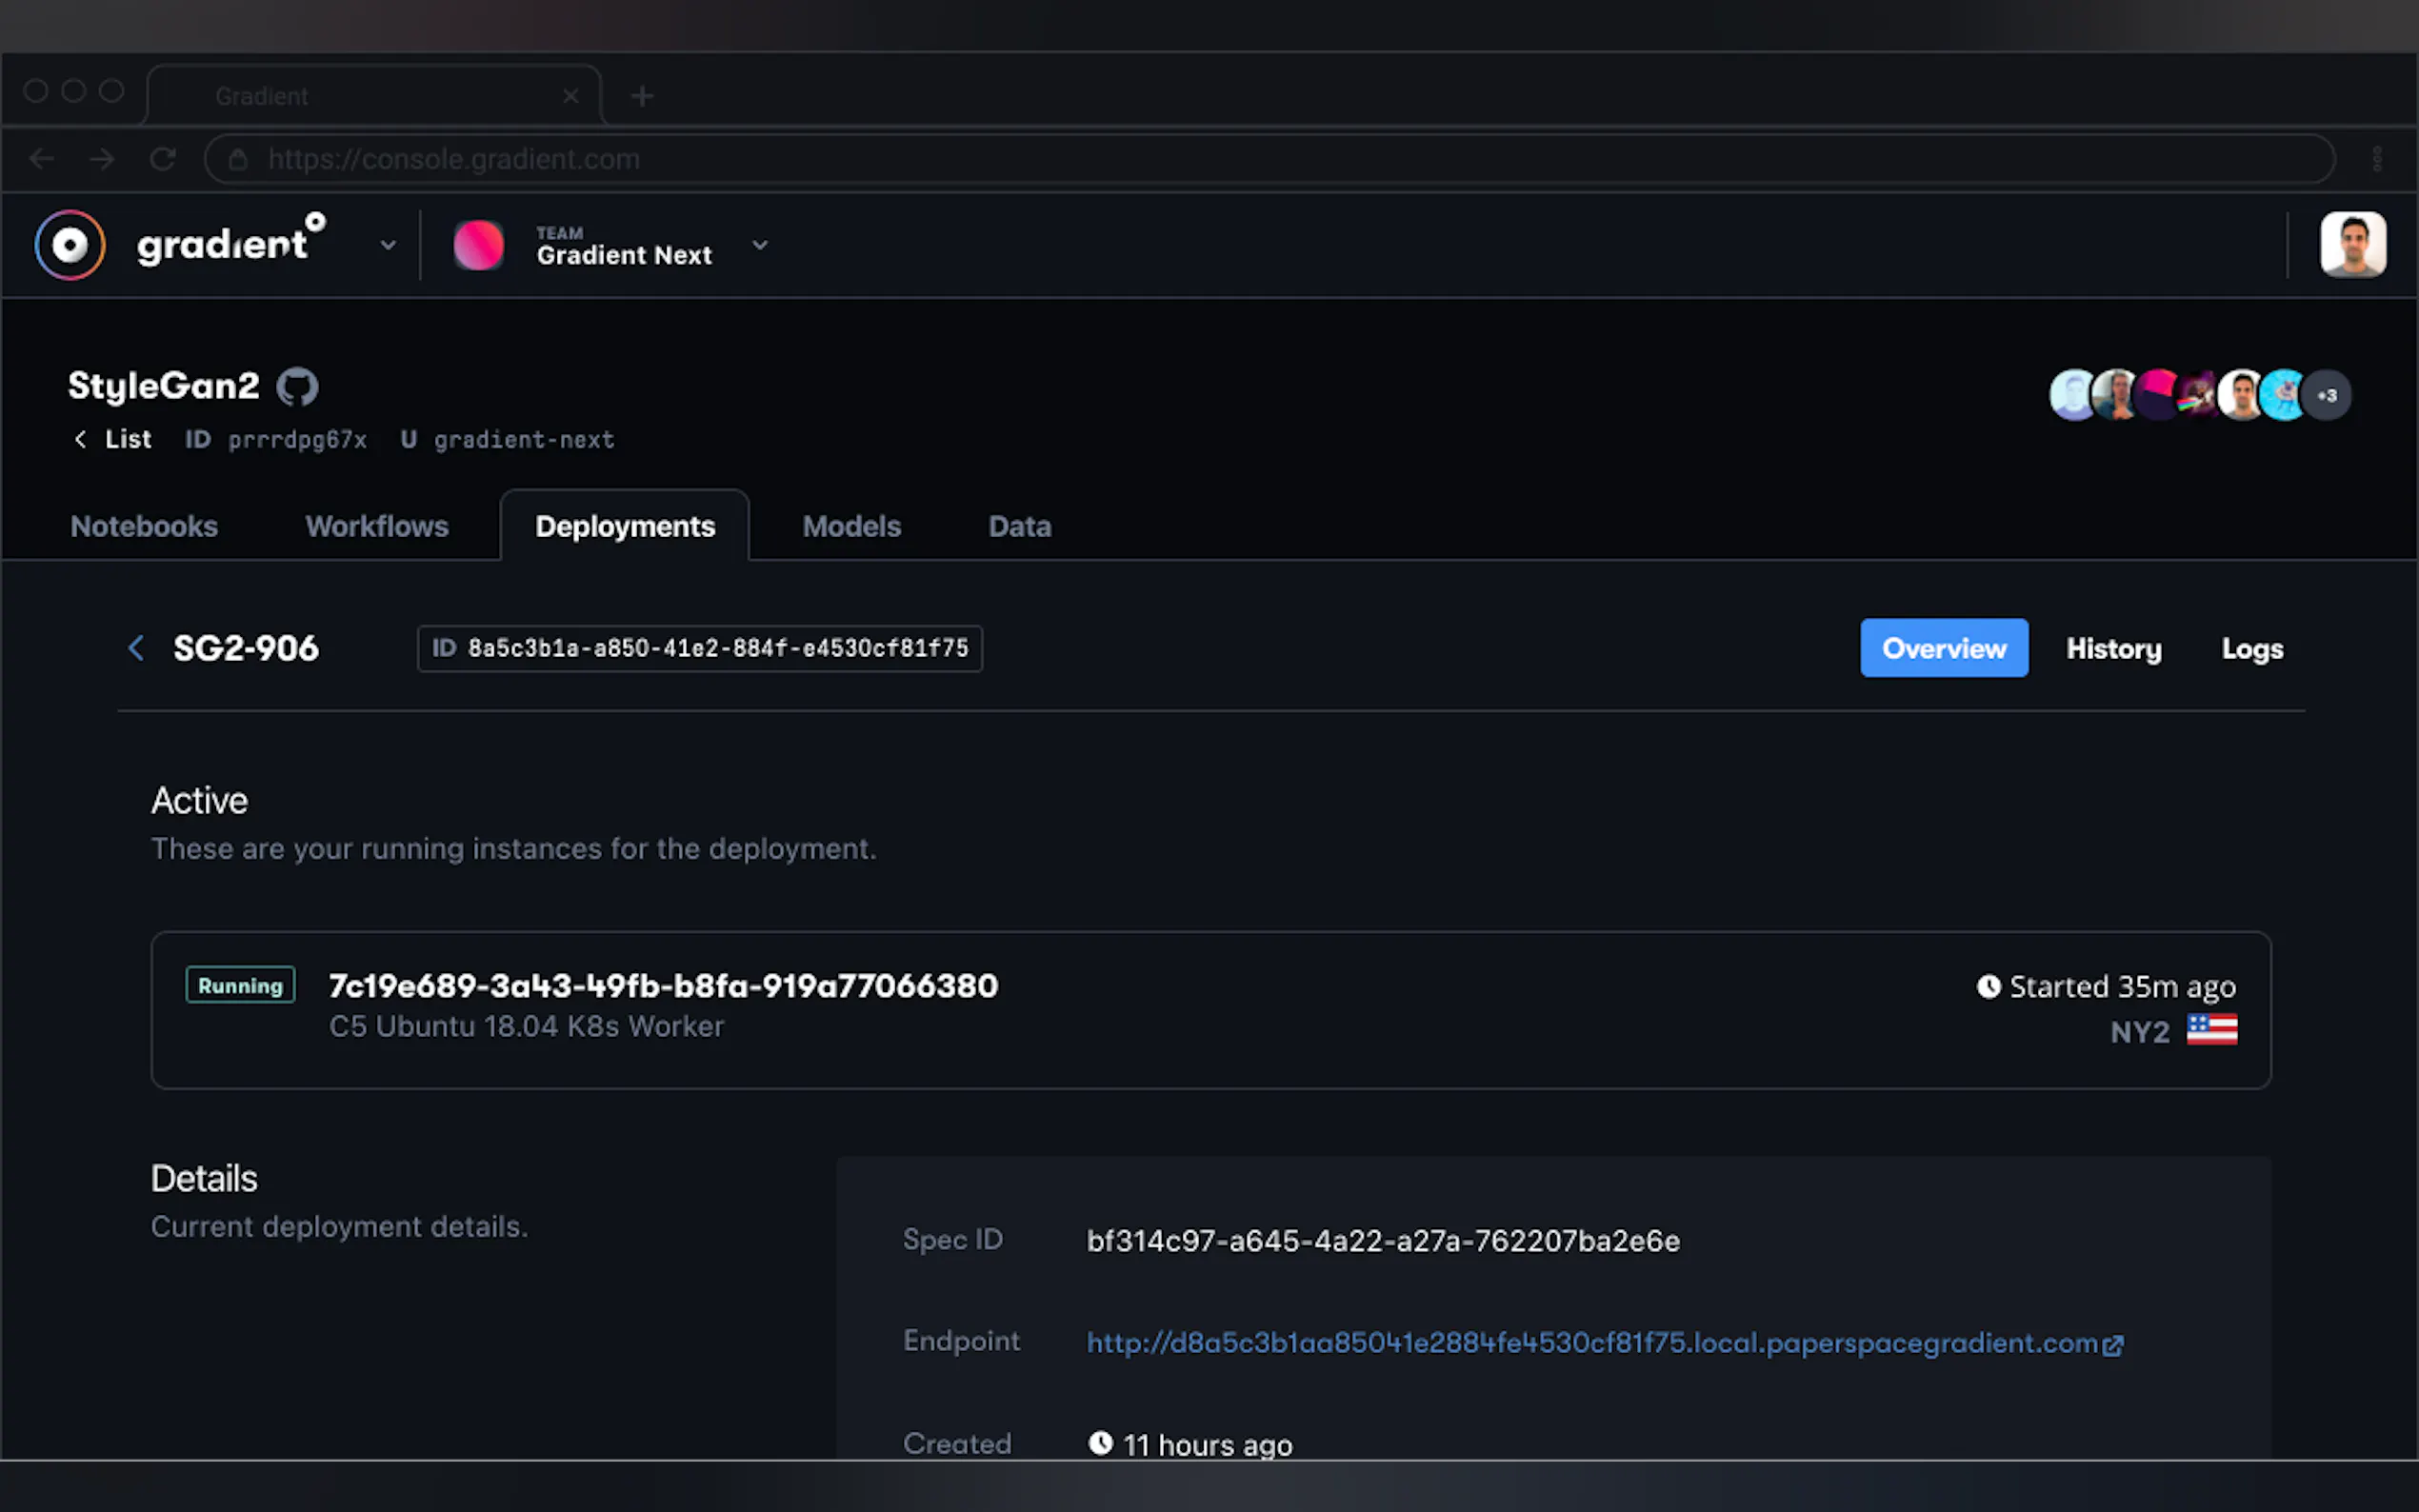Expand the Gradient Next team dropdown
This screenshot has height=1512, width=2419.
click(x=760, y=245)
